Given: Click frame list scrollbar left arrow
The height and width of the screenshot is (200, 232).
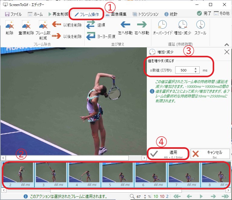Looking at the screenshot, I should [x=4, y=190].
